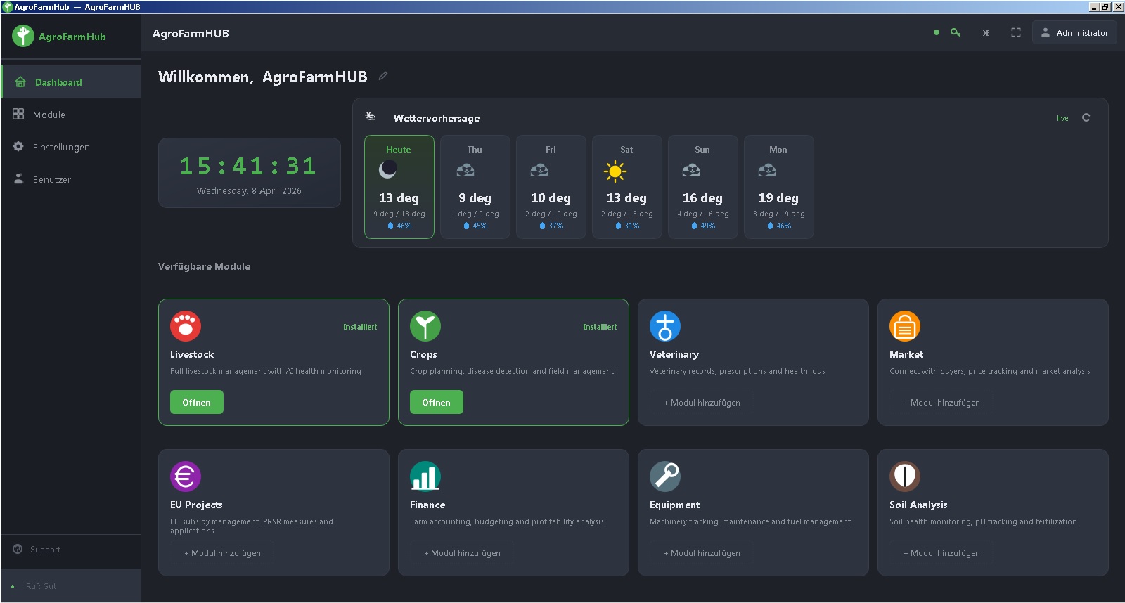Click the clock showing 15:41:31
Image resolution: width=1125 pixels, height=603 pixels.
pos(248,166)
